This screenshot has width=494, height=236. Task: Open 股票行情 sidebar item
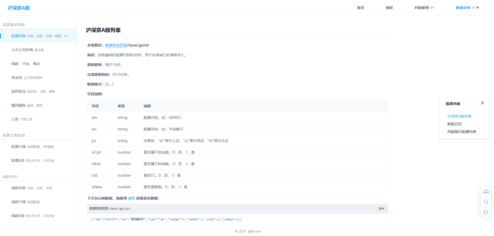coord(39,147)
